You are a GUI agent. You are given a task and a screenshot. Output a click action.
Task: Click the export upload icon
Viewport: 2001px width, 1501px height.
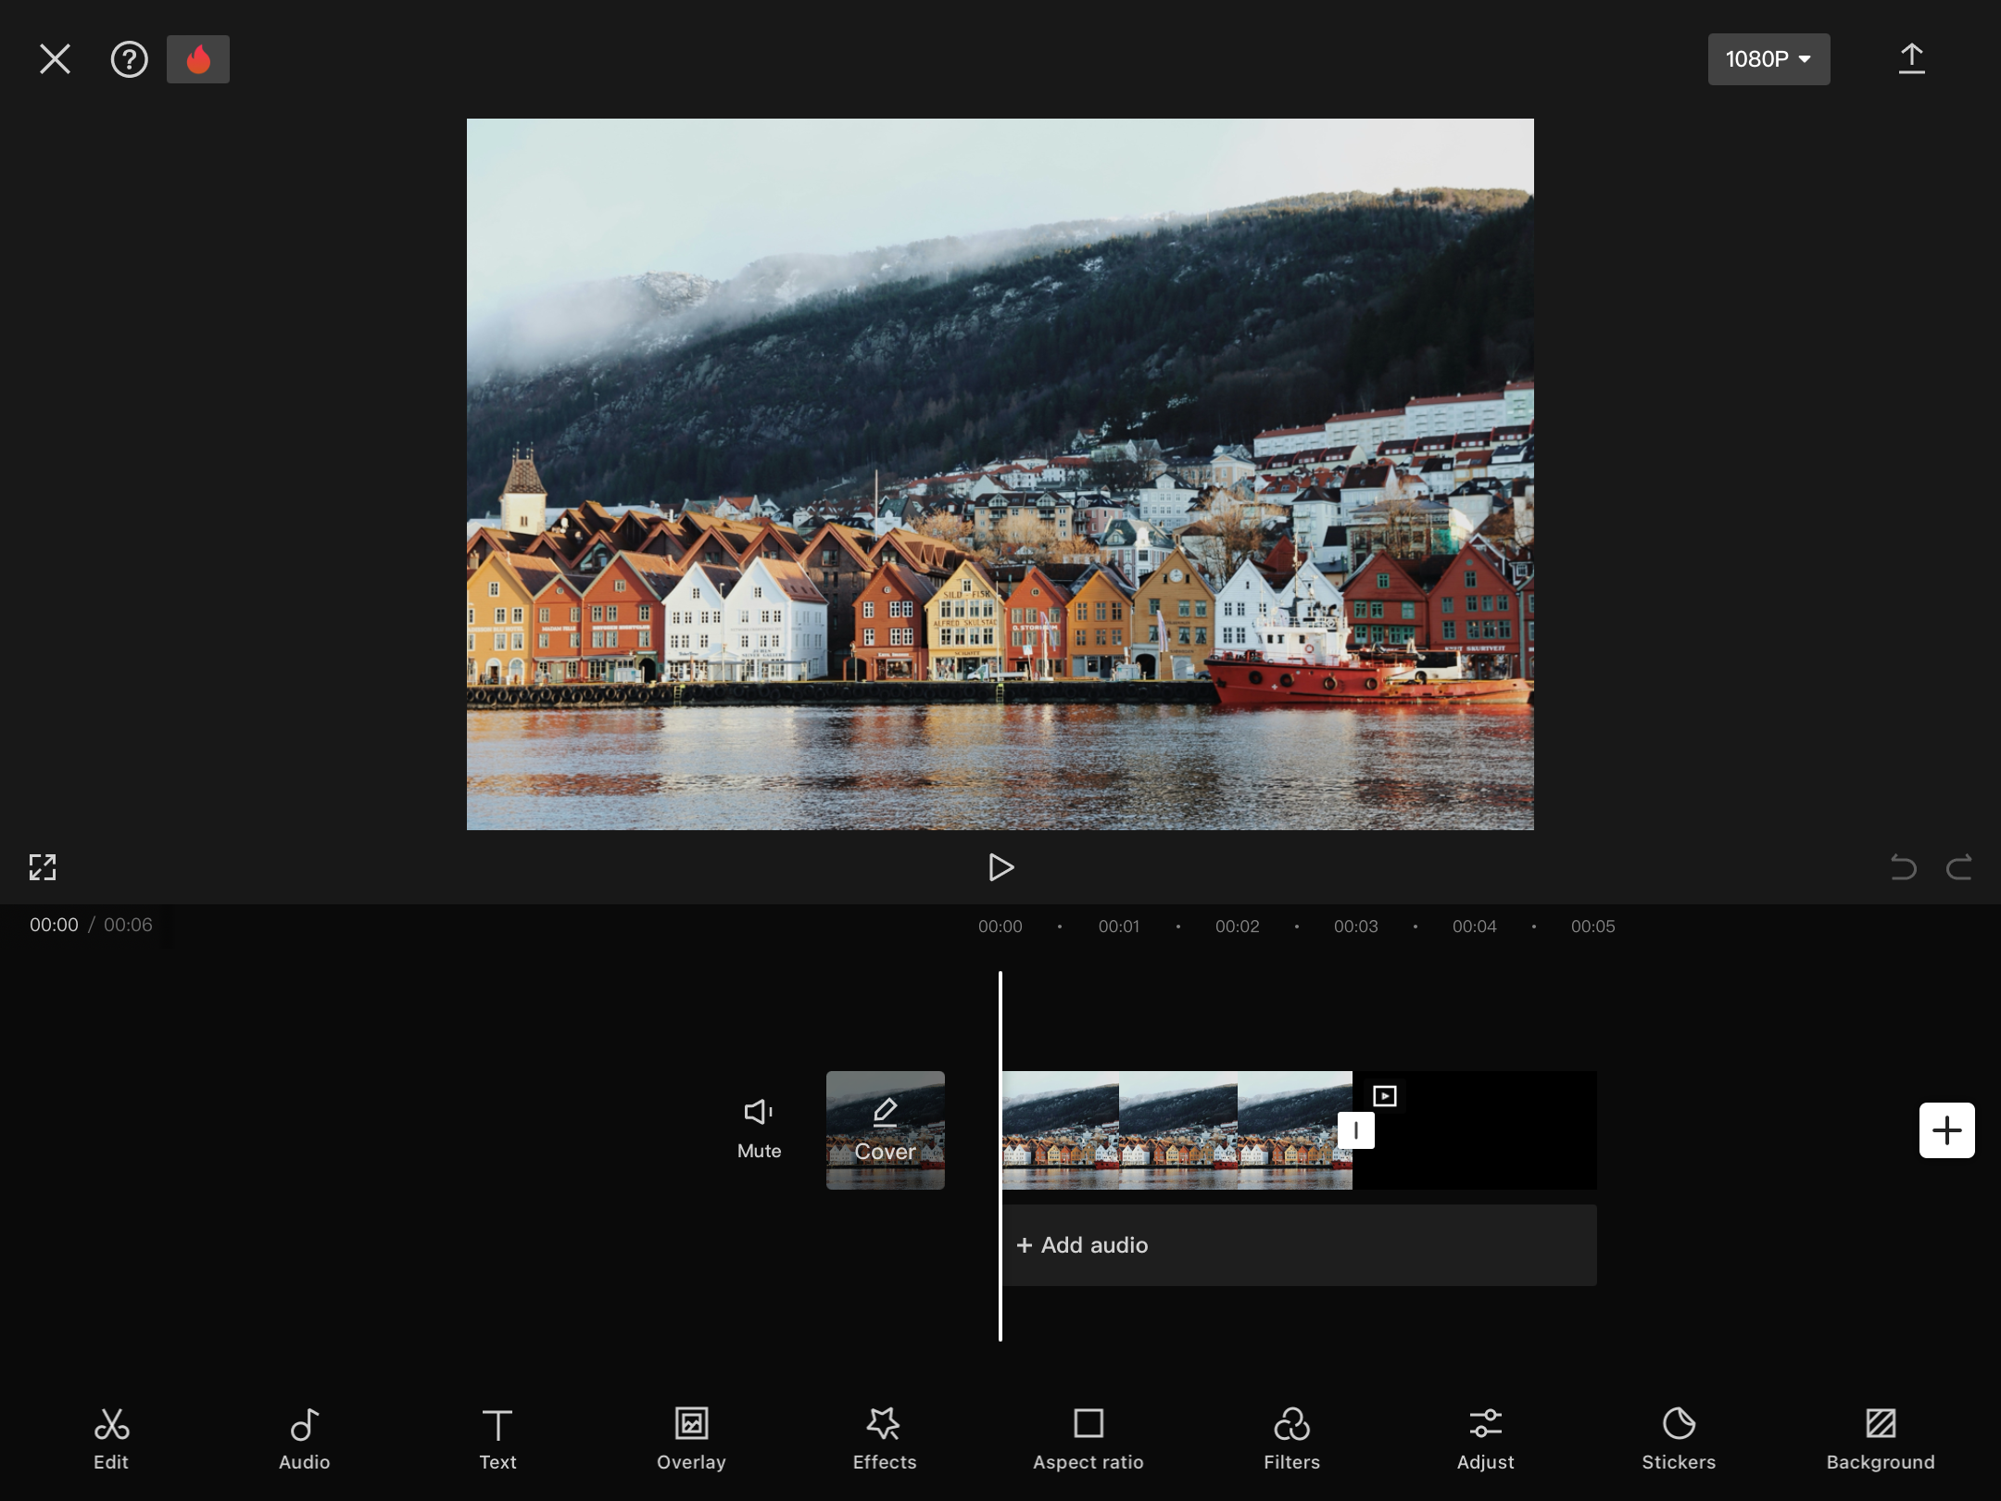click(x=1911, y=59)
